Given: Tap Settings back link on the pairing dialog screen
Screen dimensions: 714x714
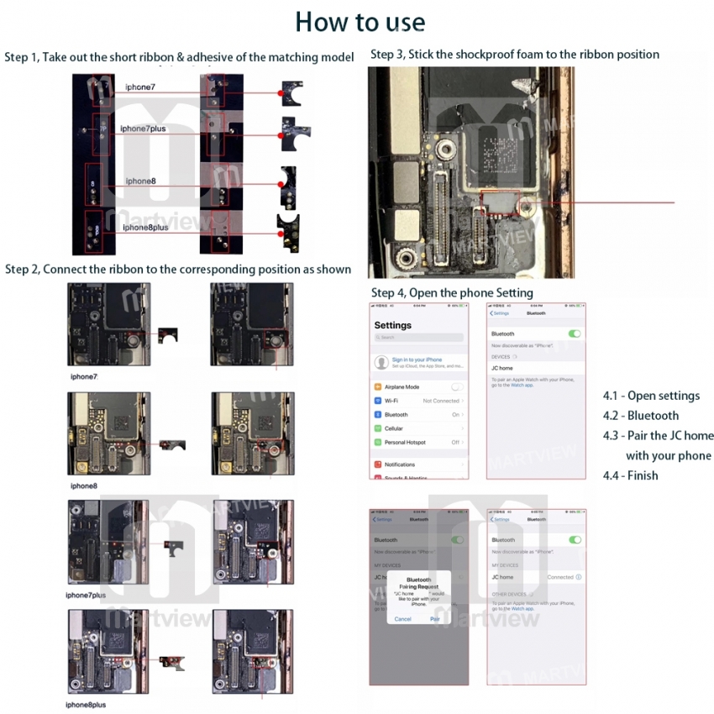Looking at the screenshot, I should coord(382,520).
